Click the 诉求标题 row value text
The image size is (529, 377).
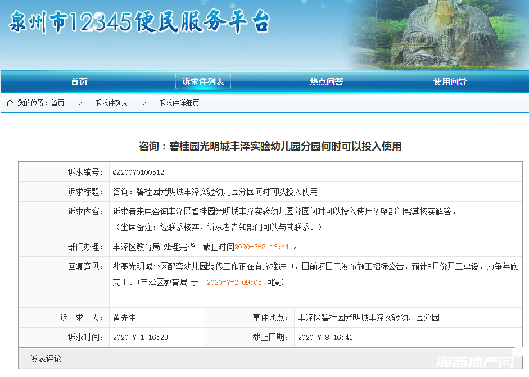[x=215, y=192]
